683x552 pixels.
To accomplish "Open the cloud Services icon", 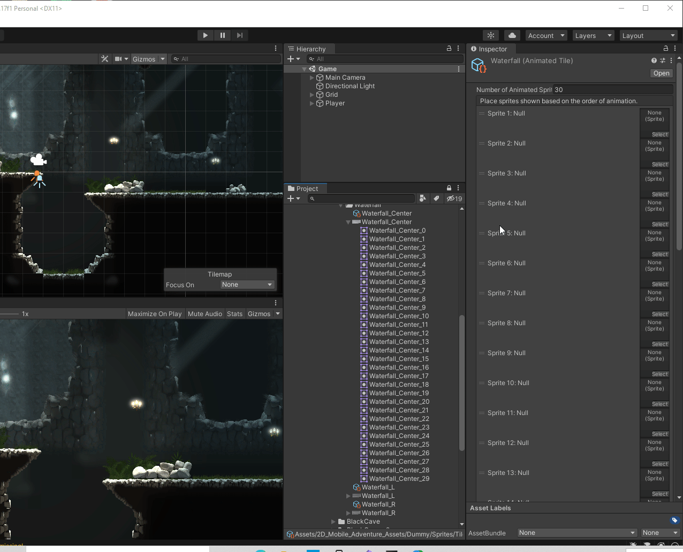I will tap(512, 35).
